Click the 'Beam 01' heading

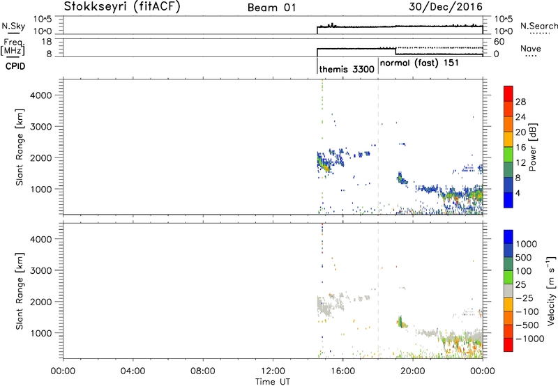click(x=271, y=8)
